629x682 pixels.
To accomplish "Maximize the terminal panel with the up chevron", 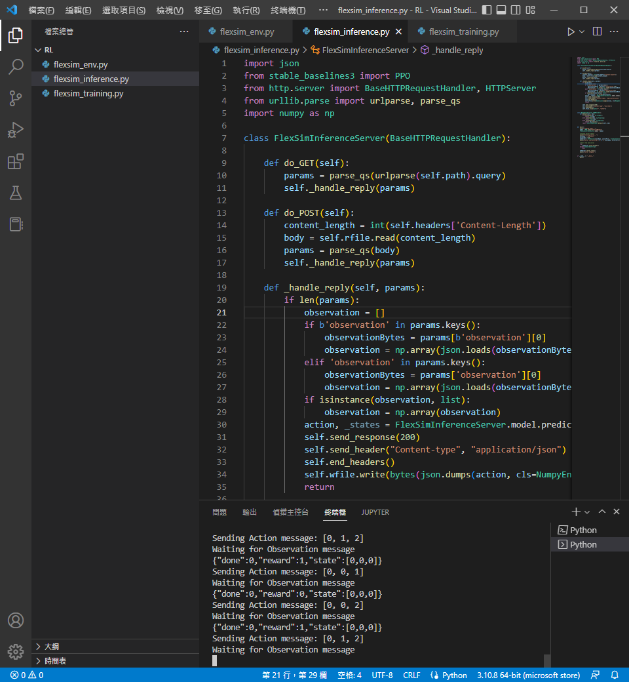I will click(602, 511).
